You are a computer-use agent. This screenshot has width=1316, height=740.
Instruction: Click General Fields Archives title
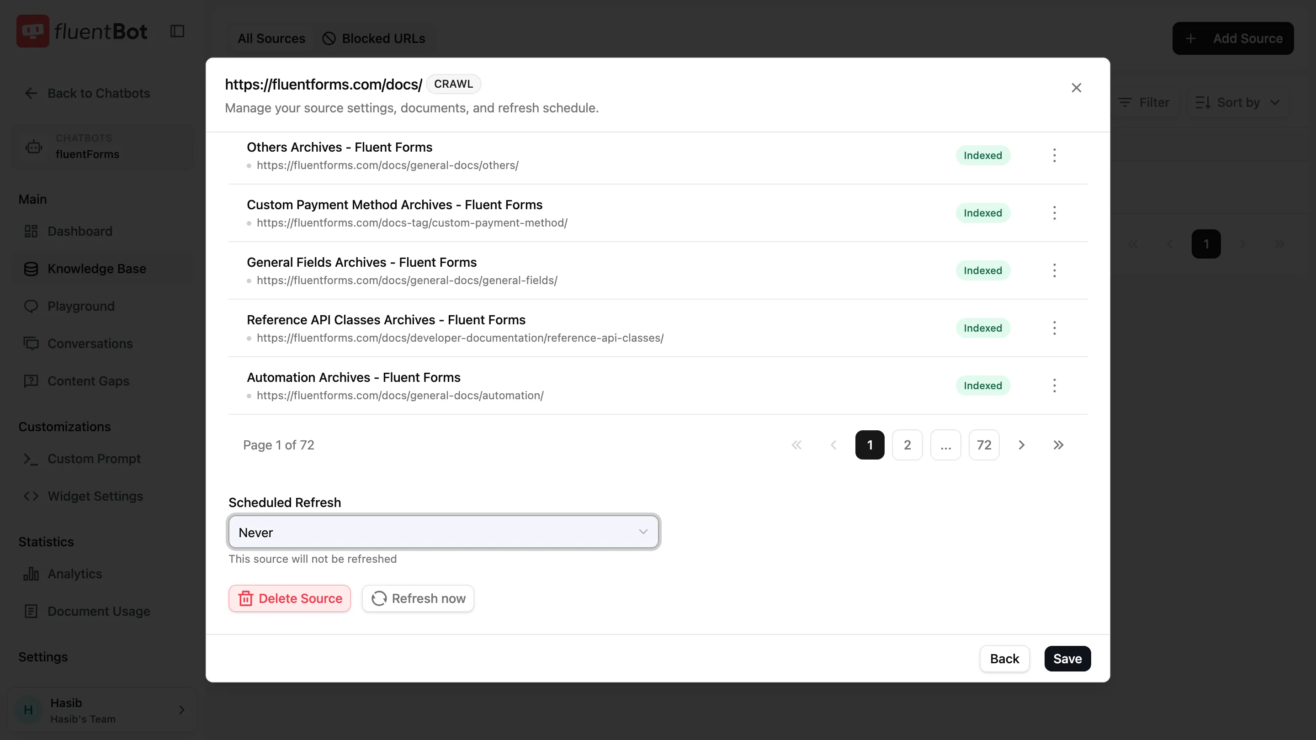point(361,263)
